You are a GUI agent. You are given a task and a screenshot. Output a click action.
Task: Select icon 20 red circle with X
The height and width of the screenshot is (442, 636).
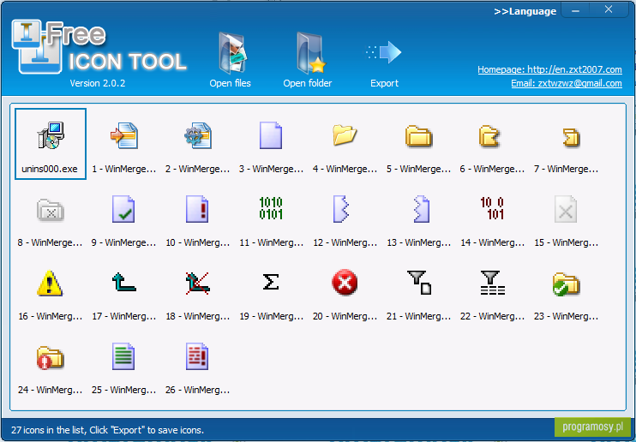point(345,282)
